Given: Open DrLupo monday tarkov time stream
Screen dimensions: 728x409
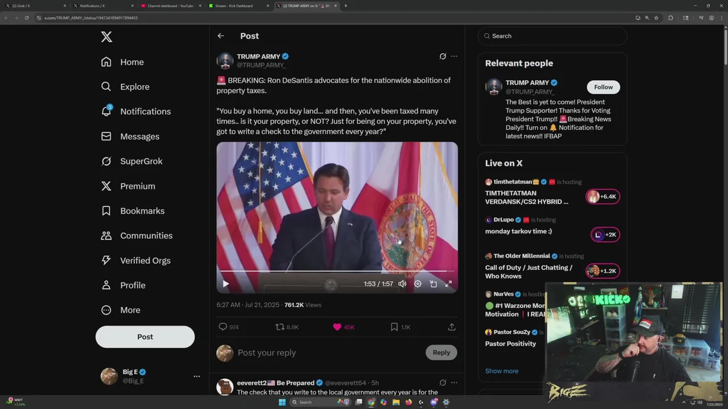Looking at the screenshot, I should tap(518, 231).
